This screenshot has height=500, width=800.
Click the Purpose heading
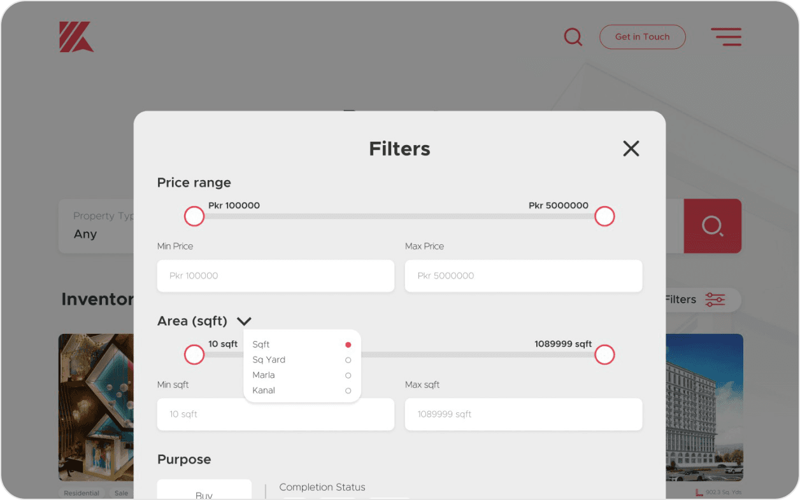pos(184,459)
